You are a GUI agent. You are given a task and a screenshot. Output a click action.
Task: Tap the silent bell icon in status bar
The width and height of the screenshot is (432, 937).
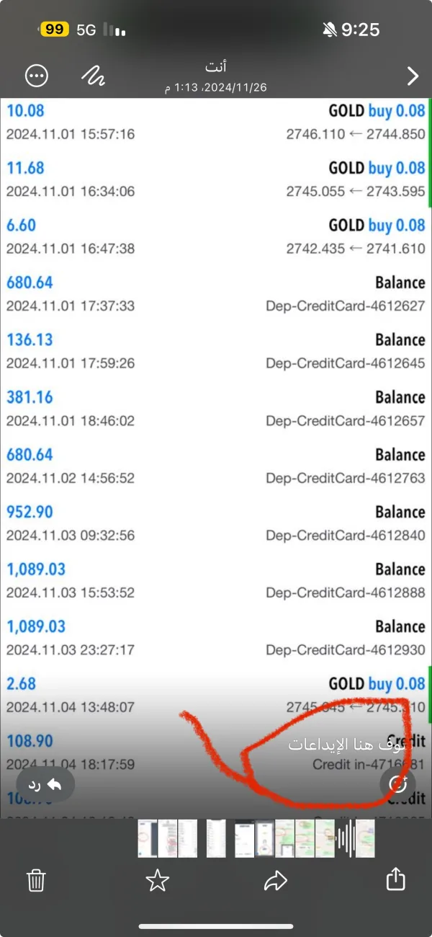click(x=330, y=30)
